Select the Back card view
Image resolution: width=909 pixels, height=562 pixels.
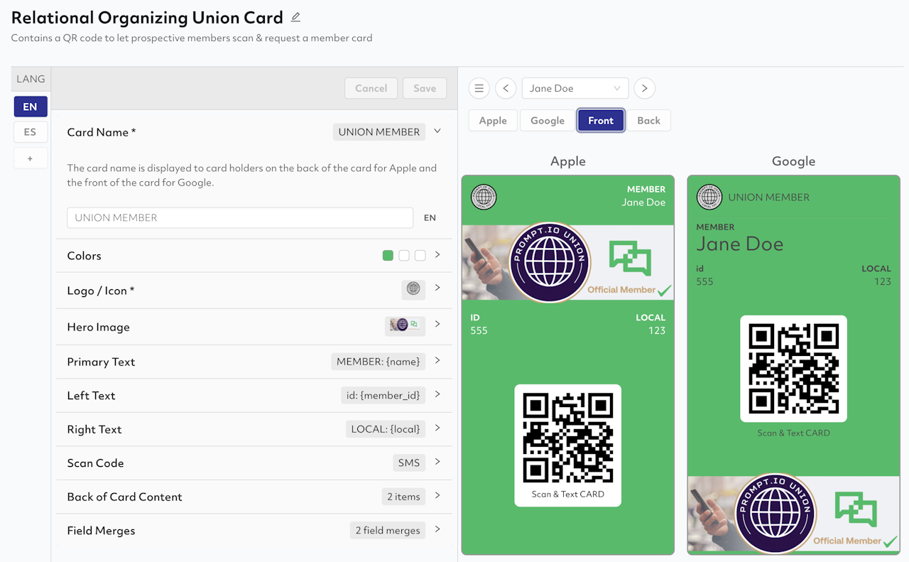tap(648, 121)
